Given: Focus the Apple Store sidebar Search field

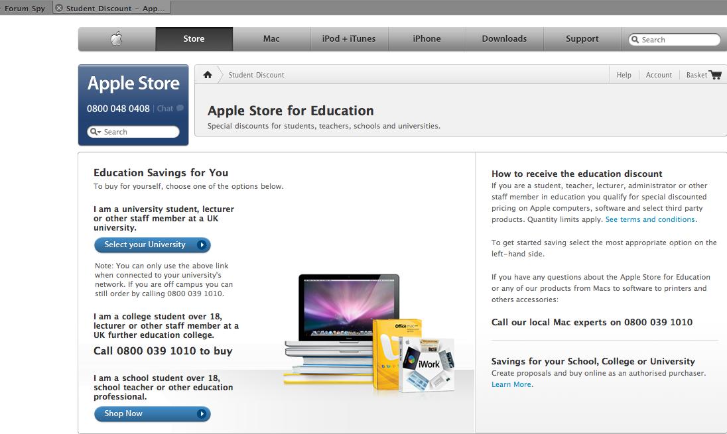Looking at the screenshot, I should [133, 132].
